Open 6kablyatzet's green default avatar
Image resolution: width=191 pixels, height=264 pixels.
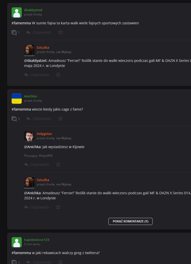17,12
